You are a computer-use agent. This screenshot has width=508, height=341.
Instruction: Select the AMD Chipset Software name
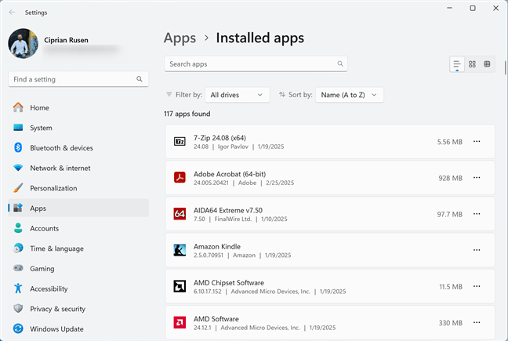[229, 283]
